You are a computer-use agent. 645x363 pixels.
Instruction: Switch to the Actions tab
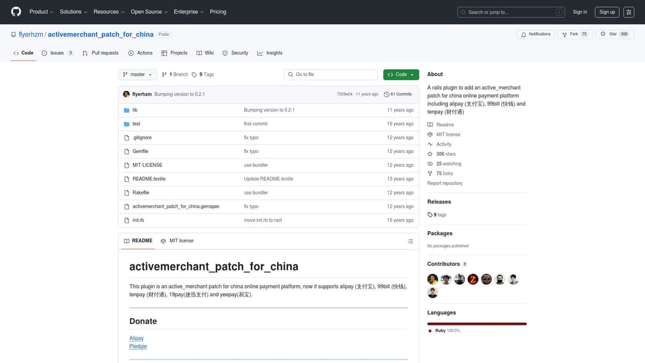coord(140,53)
